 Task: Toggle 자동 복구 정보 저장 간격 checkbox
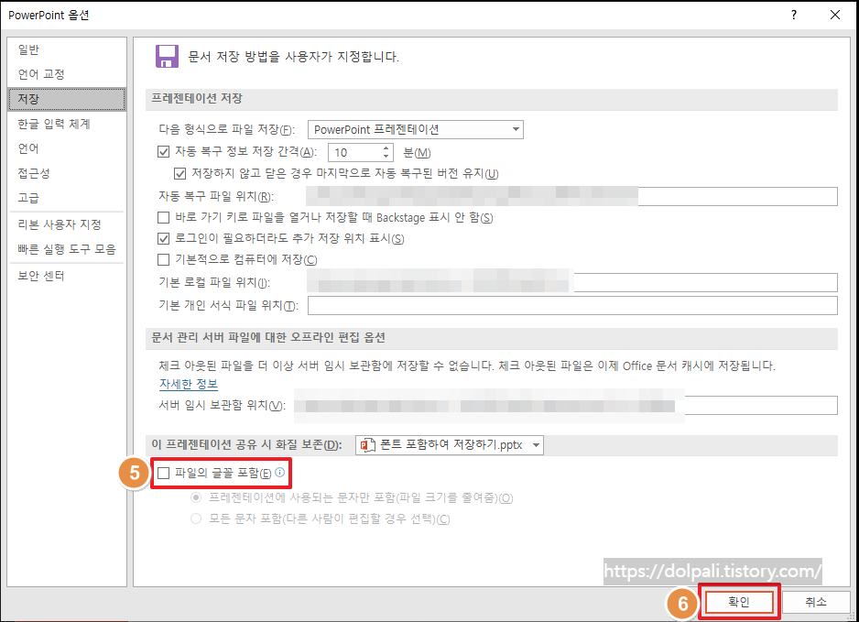point(163,152)
